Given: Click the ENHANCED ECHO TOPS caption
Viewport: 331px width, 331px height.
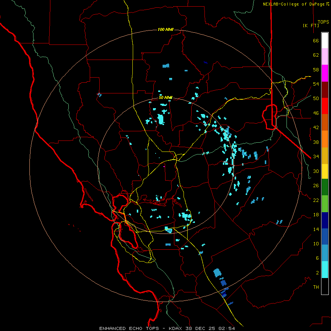Looking at the screenshot, I should pyautogui.click(x=129, y=328).
